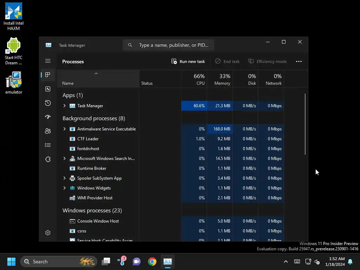Click the magnifier icon in search box
This screenshot has width=360, height=270.
130,45
